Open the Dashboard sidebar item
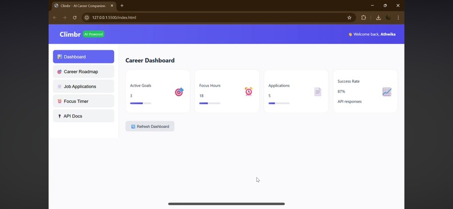The height and width of the screenshot is (209, 453). click(x=84, y=57)
